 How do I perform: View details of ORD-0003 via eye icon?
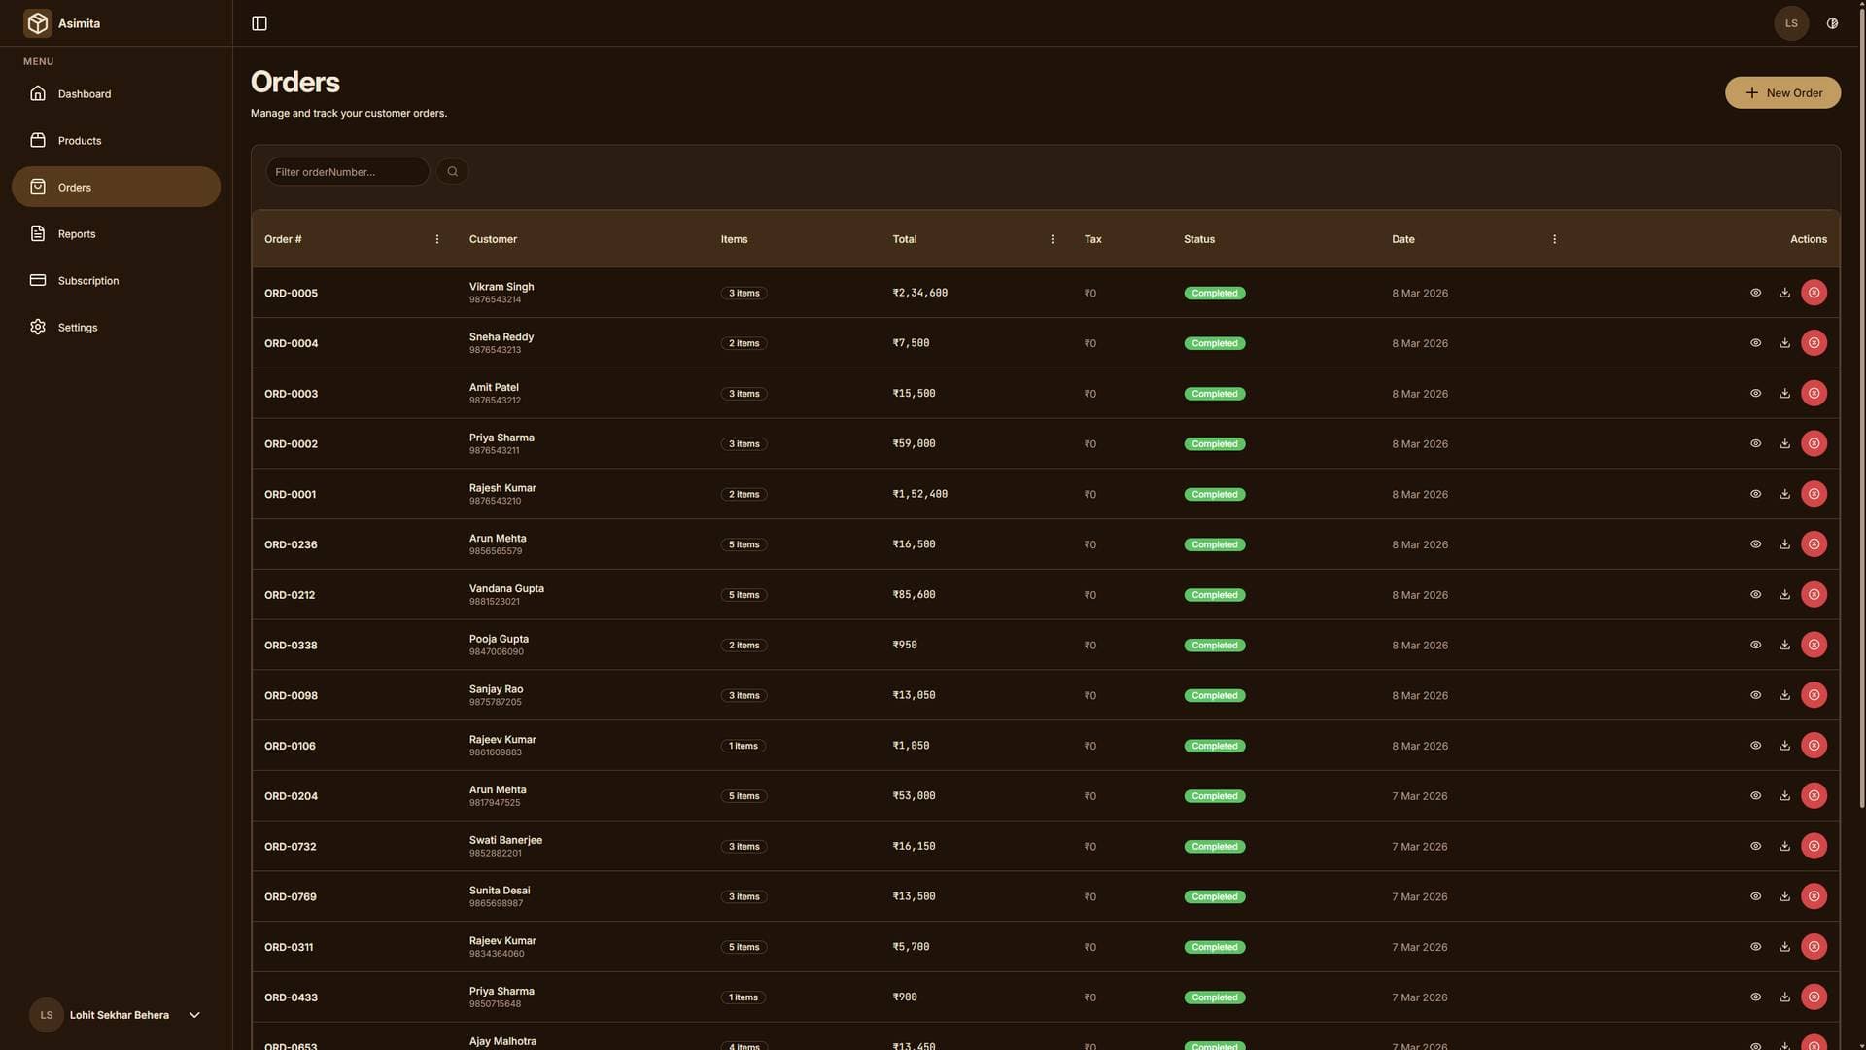coord(1755,393)
